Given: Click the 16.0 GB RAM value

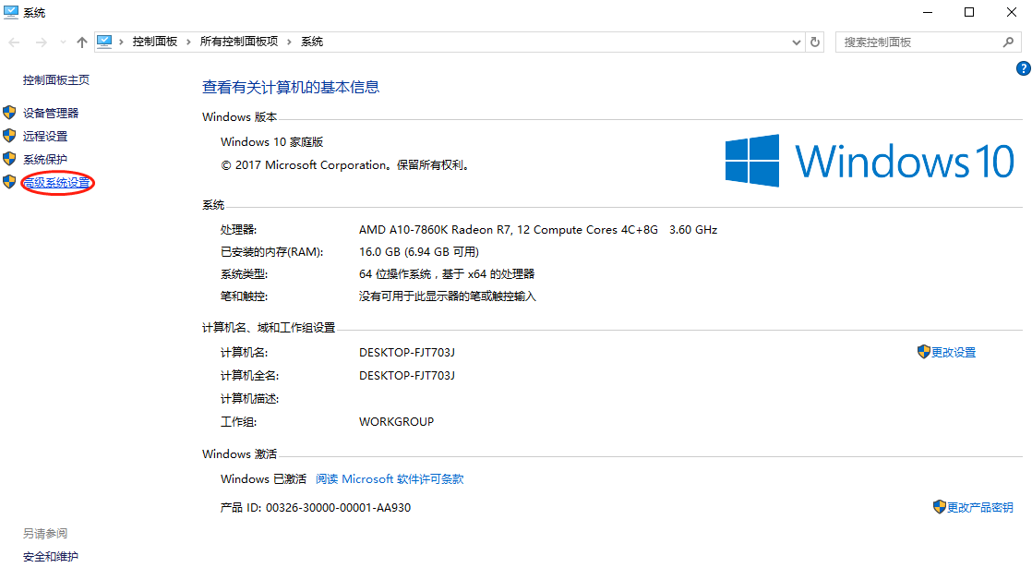Looking at the screenshot, I should [418, 251].
